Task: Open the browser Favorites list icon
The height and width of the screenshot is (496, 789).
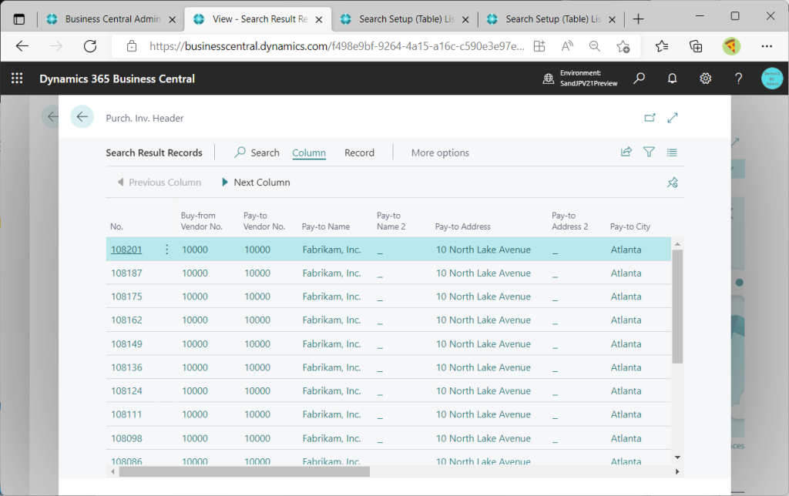Action: (x=662, y=46)
